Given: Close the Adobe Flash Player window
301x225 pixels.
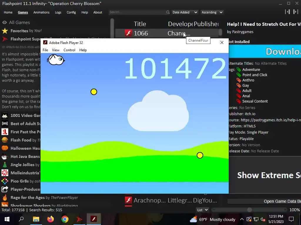Looking at the screenshot, I should coord(222,42).
